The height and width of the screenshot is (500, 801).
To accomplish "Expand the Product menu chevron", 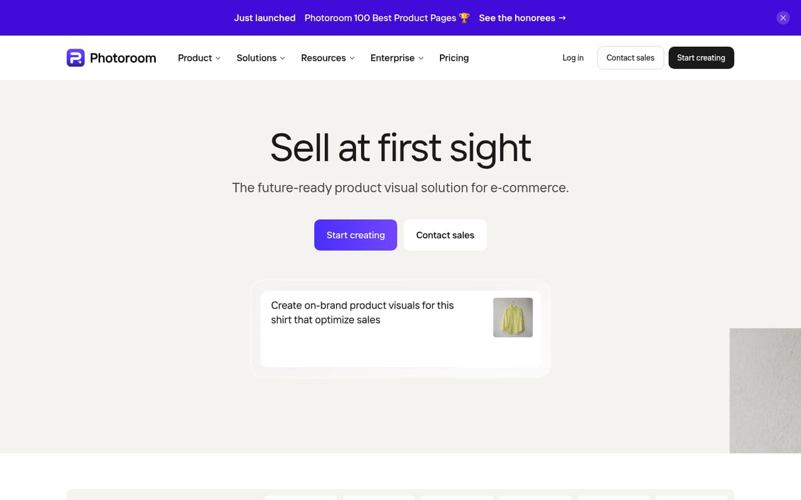I will click(218, 58).
